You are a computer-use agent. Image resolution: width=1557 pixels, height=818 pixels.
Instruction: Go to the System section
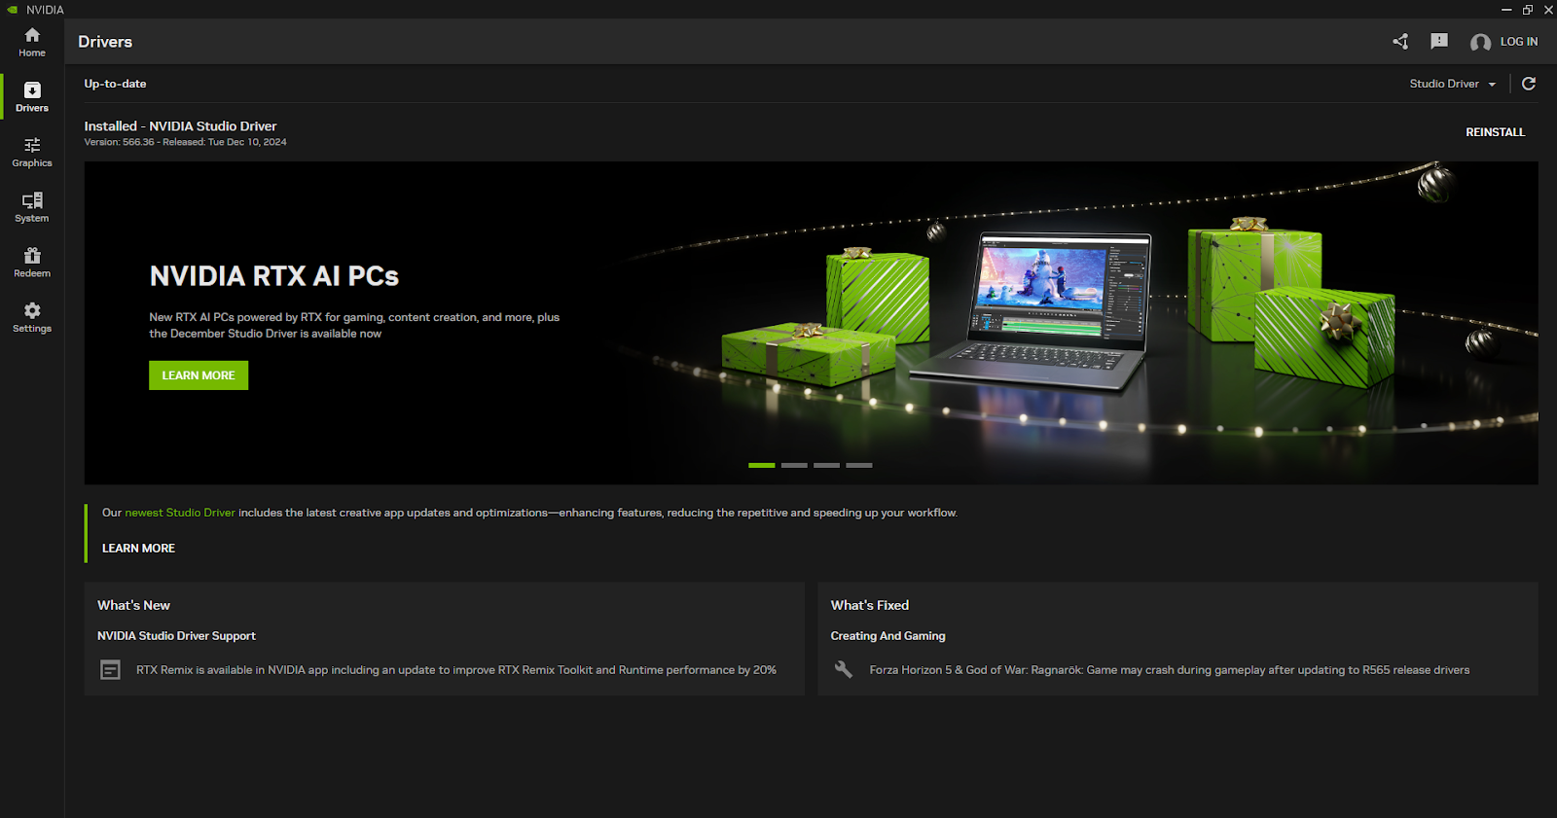(32, 207)
